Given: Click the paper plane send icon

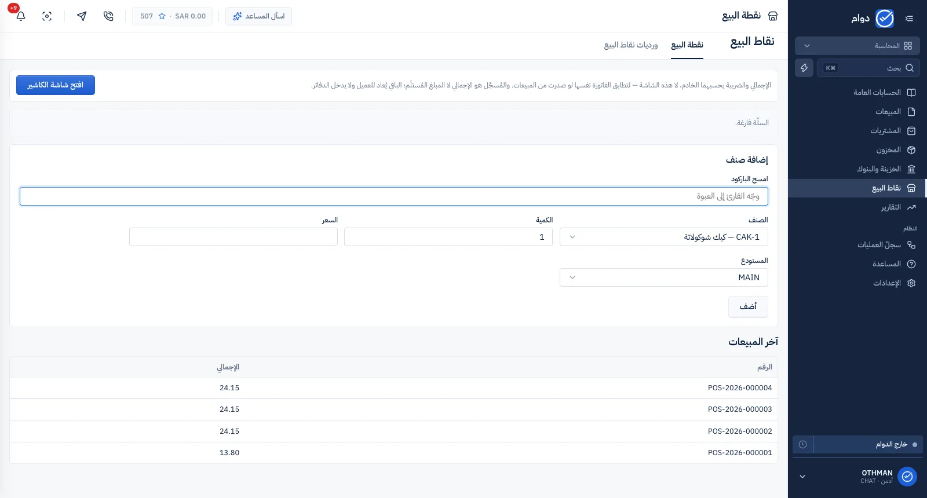Looking at the screenshot, I should (82, 16).
